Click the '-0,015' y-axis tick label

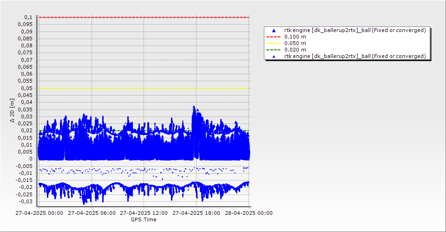[25, 180]
